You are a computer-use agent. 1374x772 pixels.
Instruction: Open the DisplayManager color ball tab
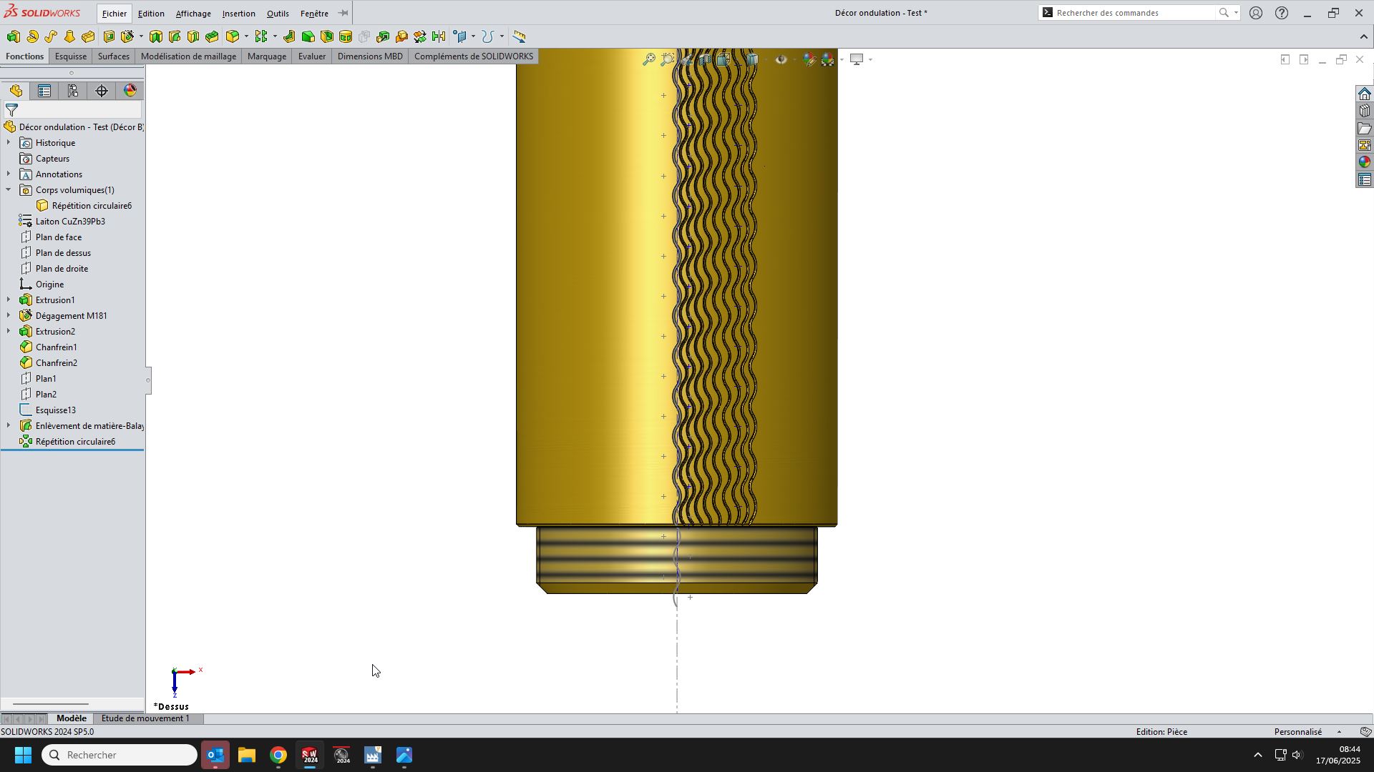coord(130,91)
